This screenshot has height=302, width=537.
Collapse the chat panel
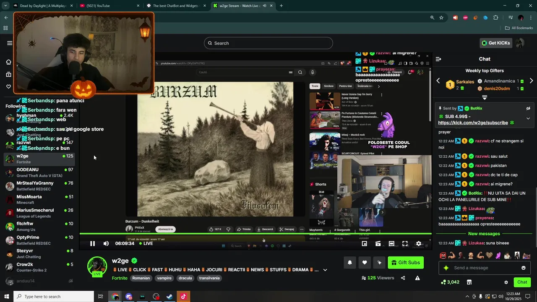pyautogui.click(x=438, y=59)
